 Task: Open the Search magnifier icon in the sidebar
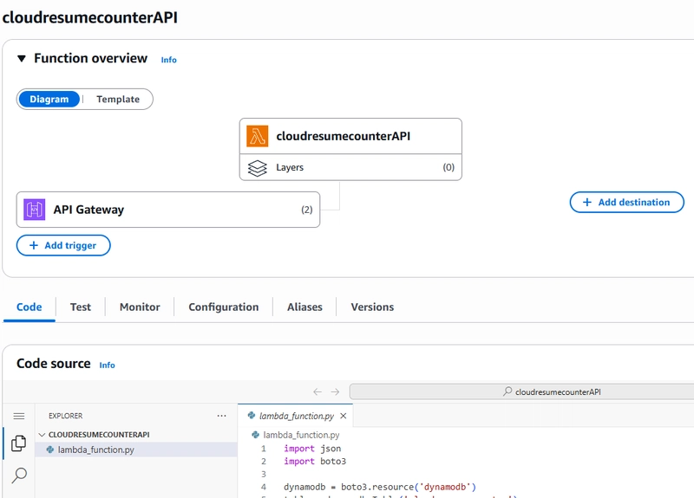tap(19, 475)
